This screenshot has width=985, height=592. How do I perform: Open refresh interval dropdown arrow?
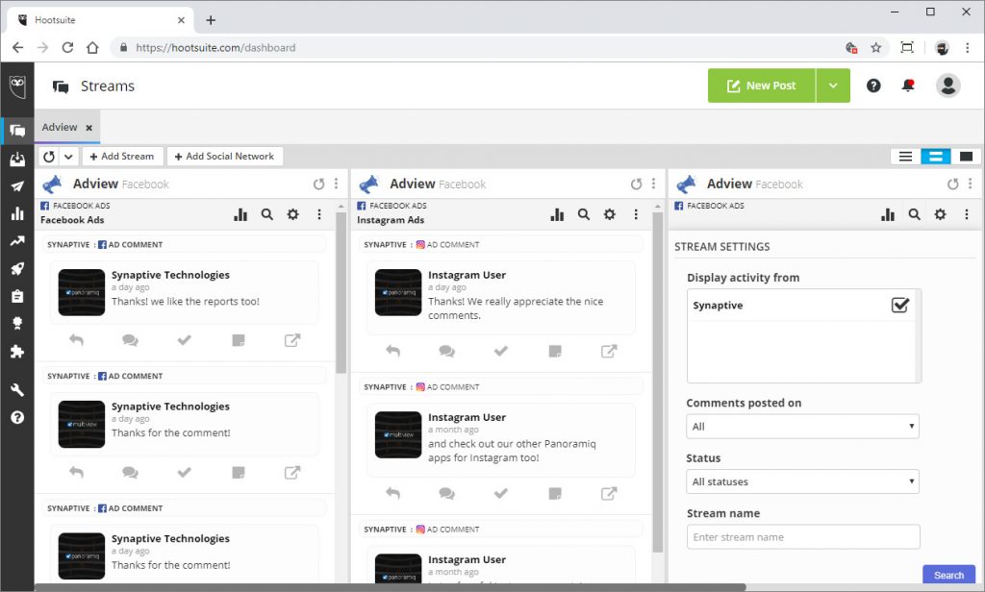(68, 157)
